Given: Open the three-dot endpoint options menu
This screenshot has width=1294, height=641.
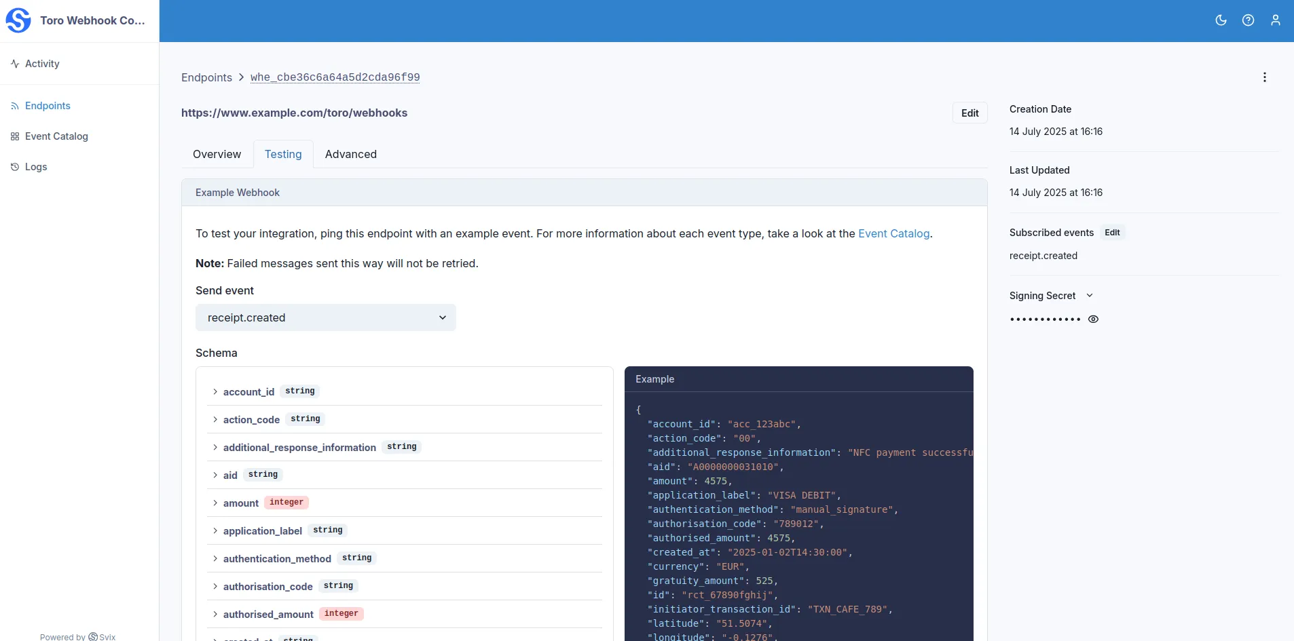Looking at the screenshot, I should [1265, 77].
